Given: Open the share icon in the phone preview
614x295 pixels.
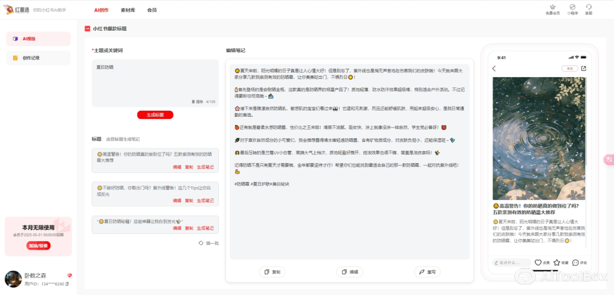Looking at the screenshot, I should 583,68.
